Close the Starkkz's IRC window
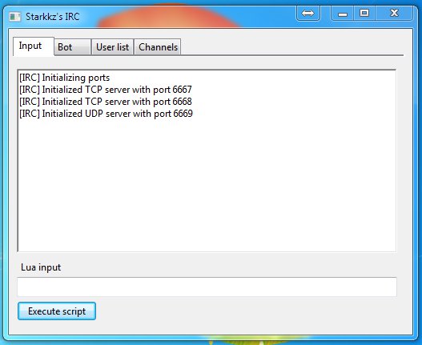The height and width of the screenshot is (345, 422). click(394, 13)
